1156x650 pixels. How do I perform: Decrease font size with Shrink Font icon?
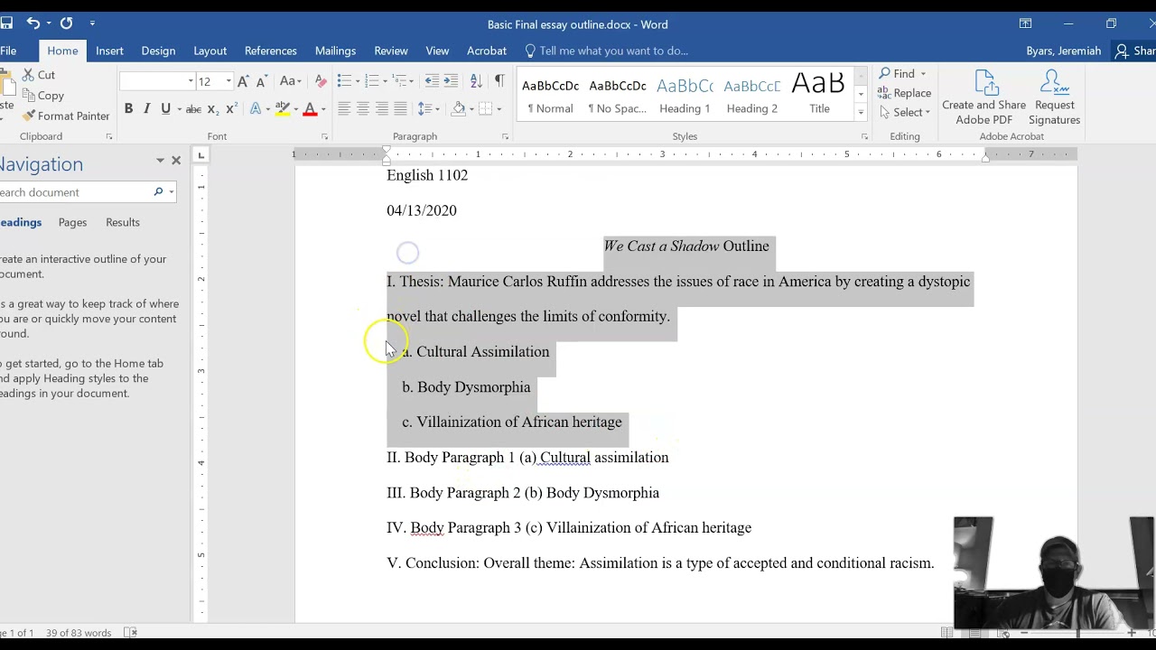[x=260, y=81]
